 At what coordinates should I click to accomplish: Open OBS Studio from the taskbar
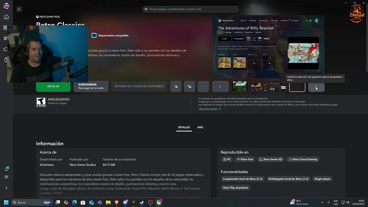pyautogui.click(x=150, y=202)
